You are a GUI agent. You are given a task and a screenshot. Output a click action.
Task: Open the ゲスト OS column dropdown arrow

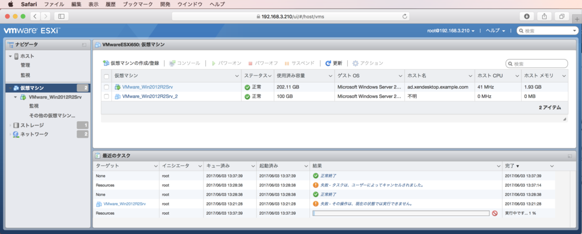pos(401,76)
